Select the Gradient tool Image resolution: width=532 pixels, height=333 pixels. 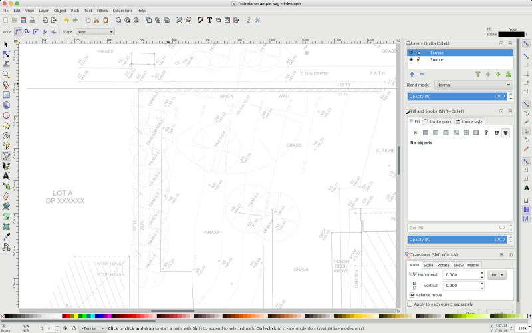6,216
